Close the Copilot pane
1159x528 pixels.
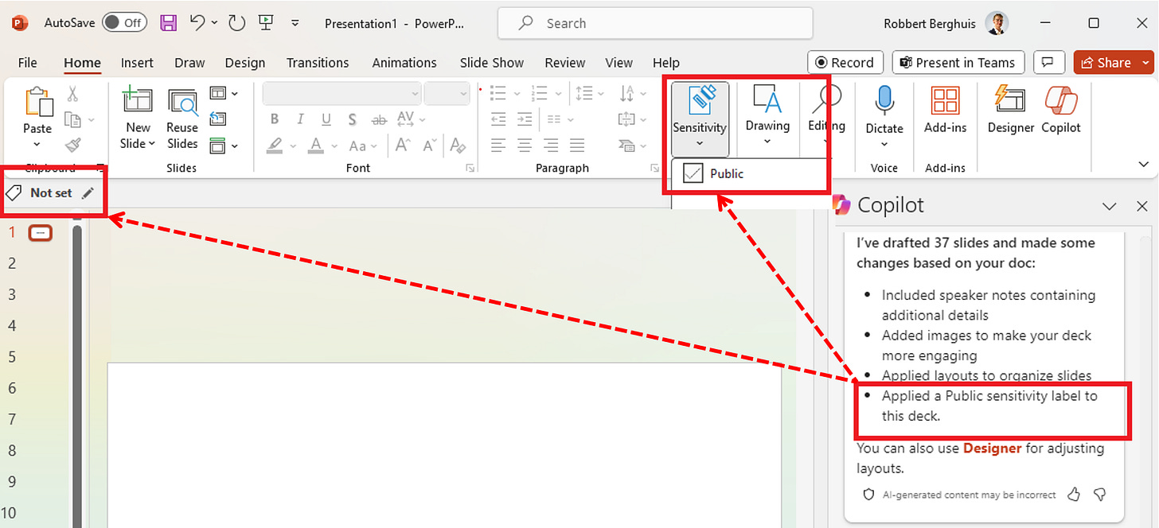[1141, 206]
